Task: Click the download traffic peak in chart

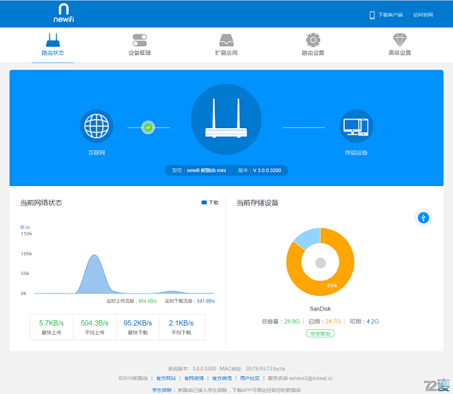Action: [x=94, y=256]
